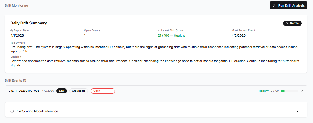The image size is (313, 123).
Task: Click the Grounding category badge
Action: [79, 91]
